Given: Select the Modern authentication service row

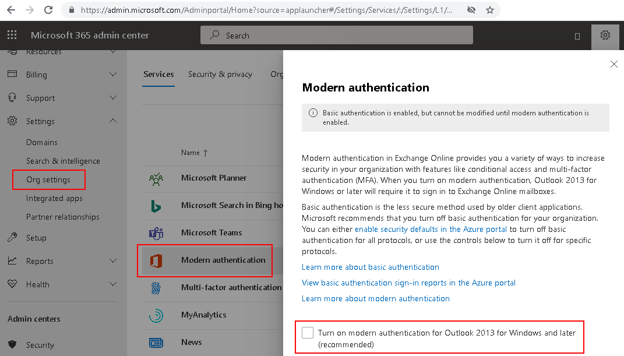Looking at the screenshot, I should tap(213, 260).
